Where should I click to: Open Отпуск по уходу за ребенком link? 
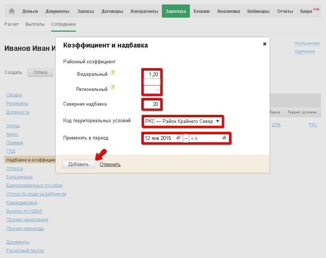click(36, 194)
